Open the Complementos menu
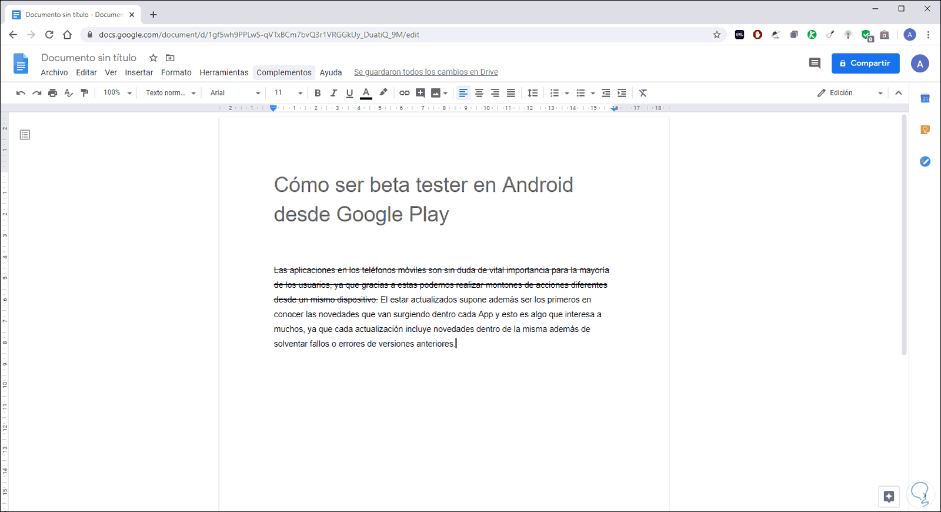This screenshot has height=512, width=941. point(284,72)
